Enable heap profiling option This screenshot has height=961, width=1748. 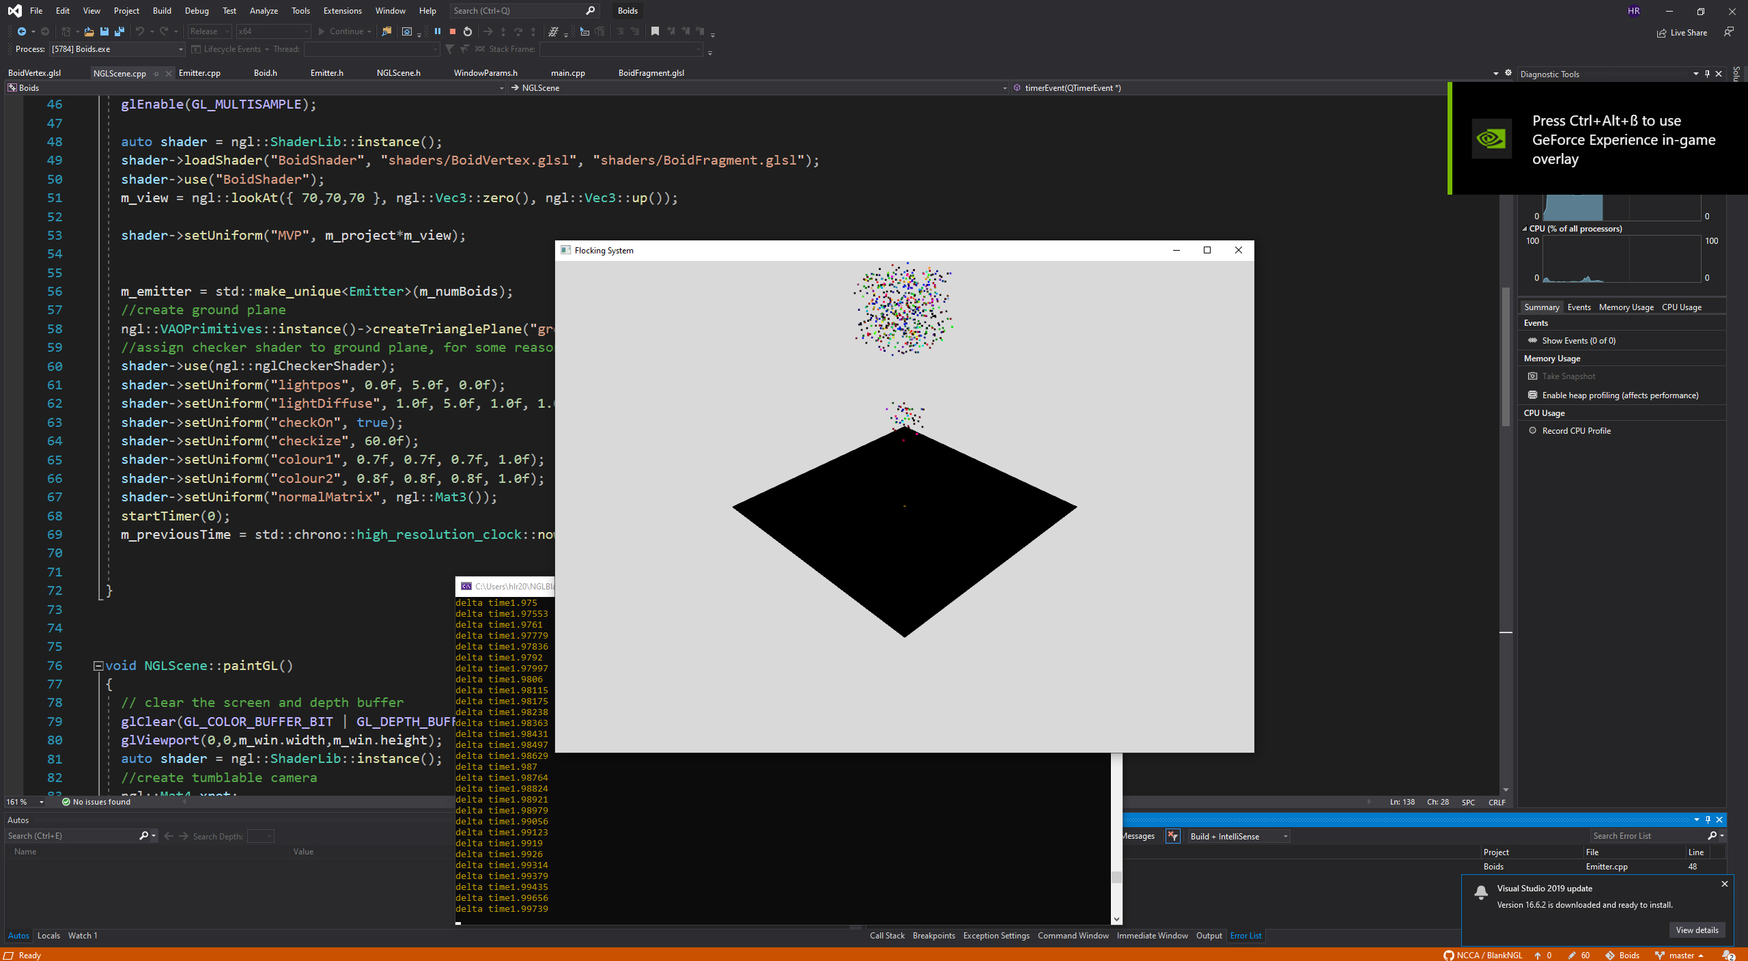tap(1620, 395)
